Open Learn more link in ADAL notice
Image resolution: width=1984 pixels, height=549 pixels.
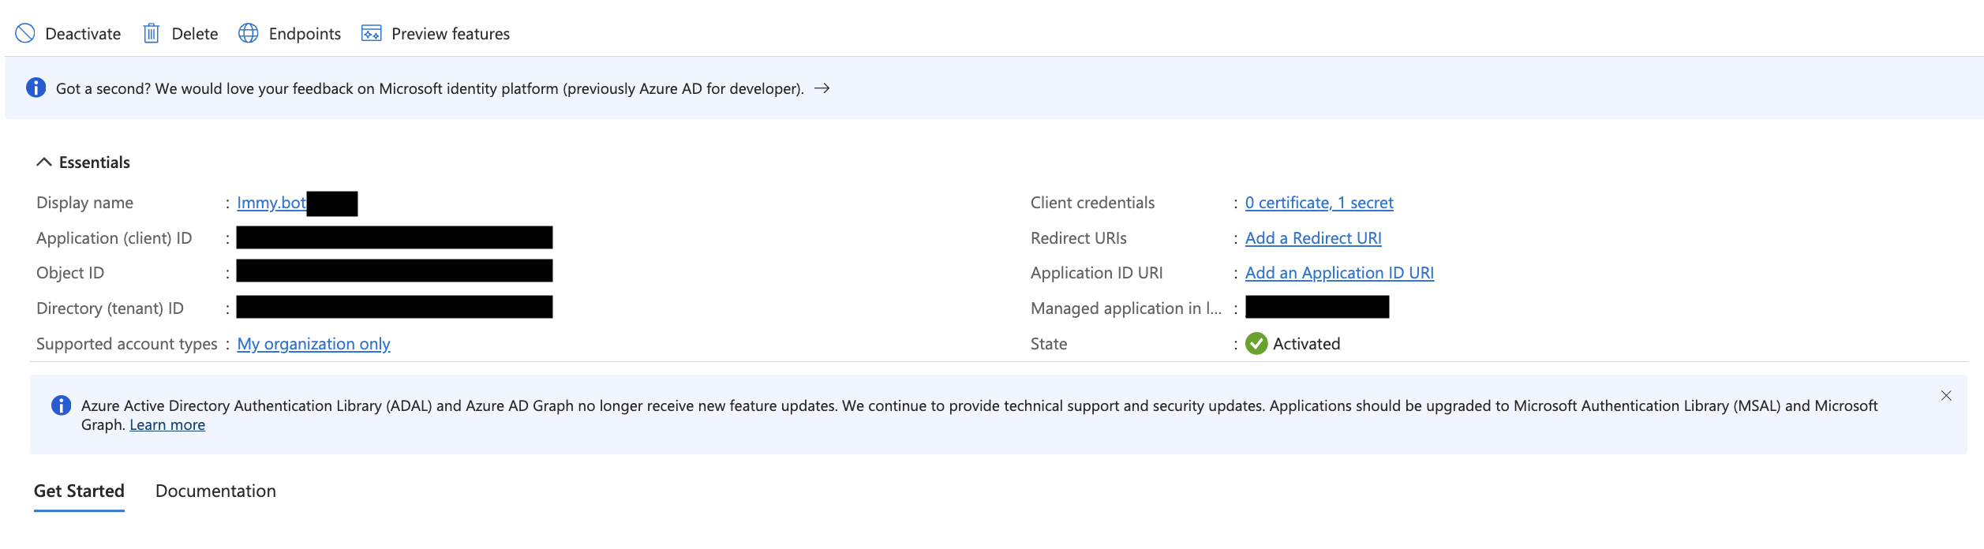tap(167, 425)
